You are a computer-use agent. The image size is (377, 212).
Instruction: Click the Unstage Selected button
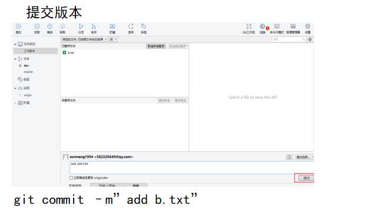178,46
